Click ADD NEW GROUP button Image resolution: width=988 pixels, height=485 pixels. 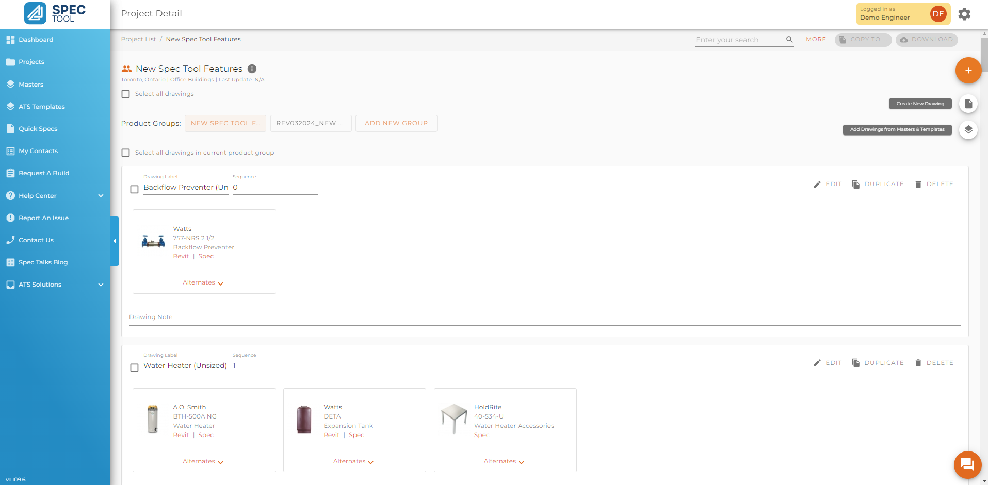[x=396, y=123]
